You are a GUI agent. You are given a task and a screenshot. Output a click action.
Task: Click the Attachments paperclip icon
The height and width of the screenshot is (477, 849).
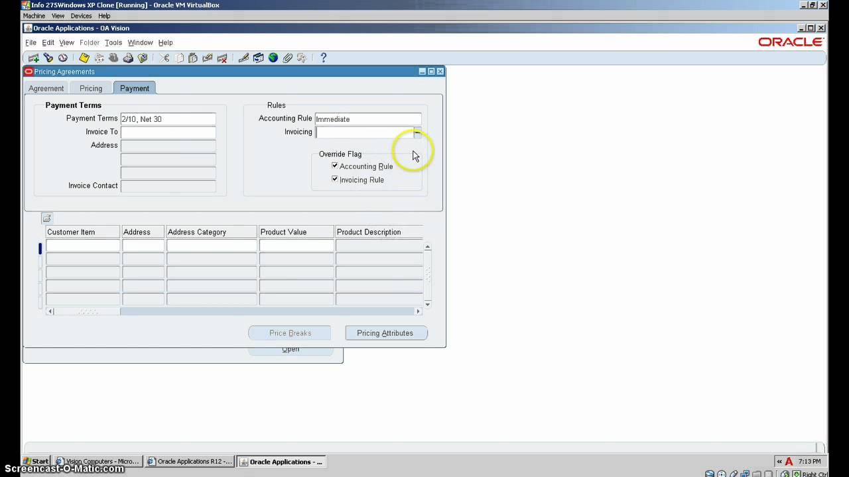click(287, 58)
